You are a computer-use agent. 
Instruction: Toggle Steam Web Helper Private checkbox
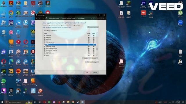coord(89,47)
